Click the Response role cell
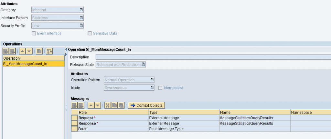Screen dimensions: 331x139 coord(113,123)
